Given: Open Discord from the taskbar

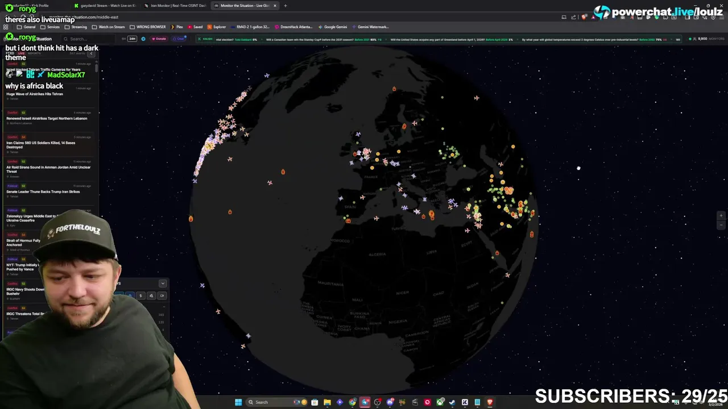Looking at the screenshot, I should (x=390, y=402).
